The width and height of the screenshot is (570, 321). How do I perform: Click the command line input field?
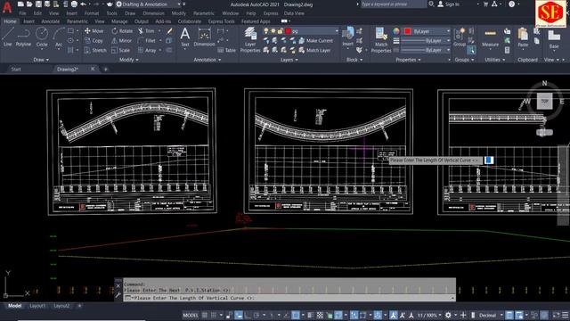coord(289,298)
